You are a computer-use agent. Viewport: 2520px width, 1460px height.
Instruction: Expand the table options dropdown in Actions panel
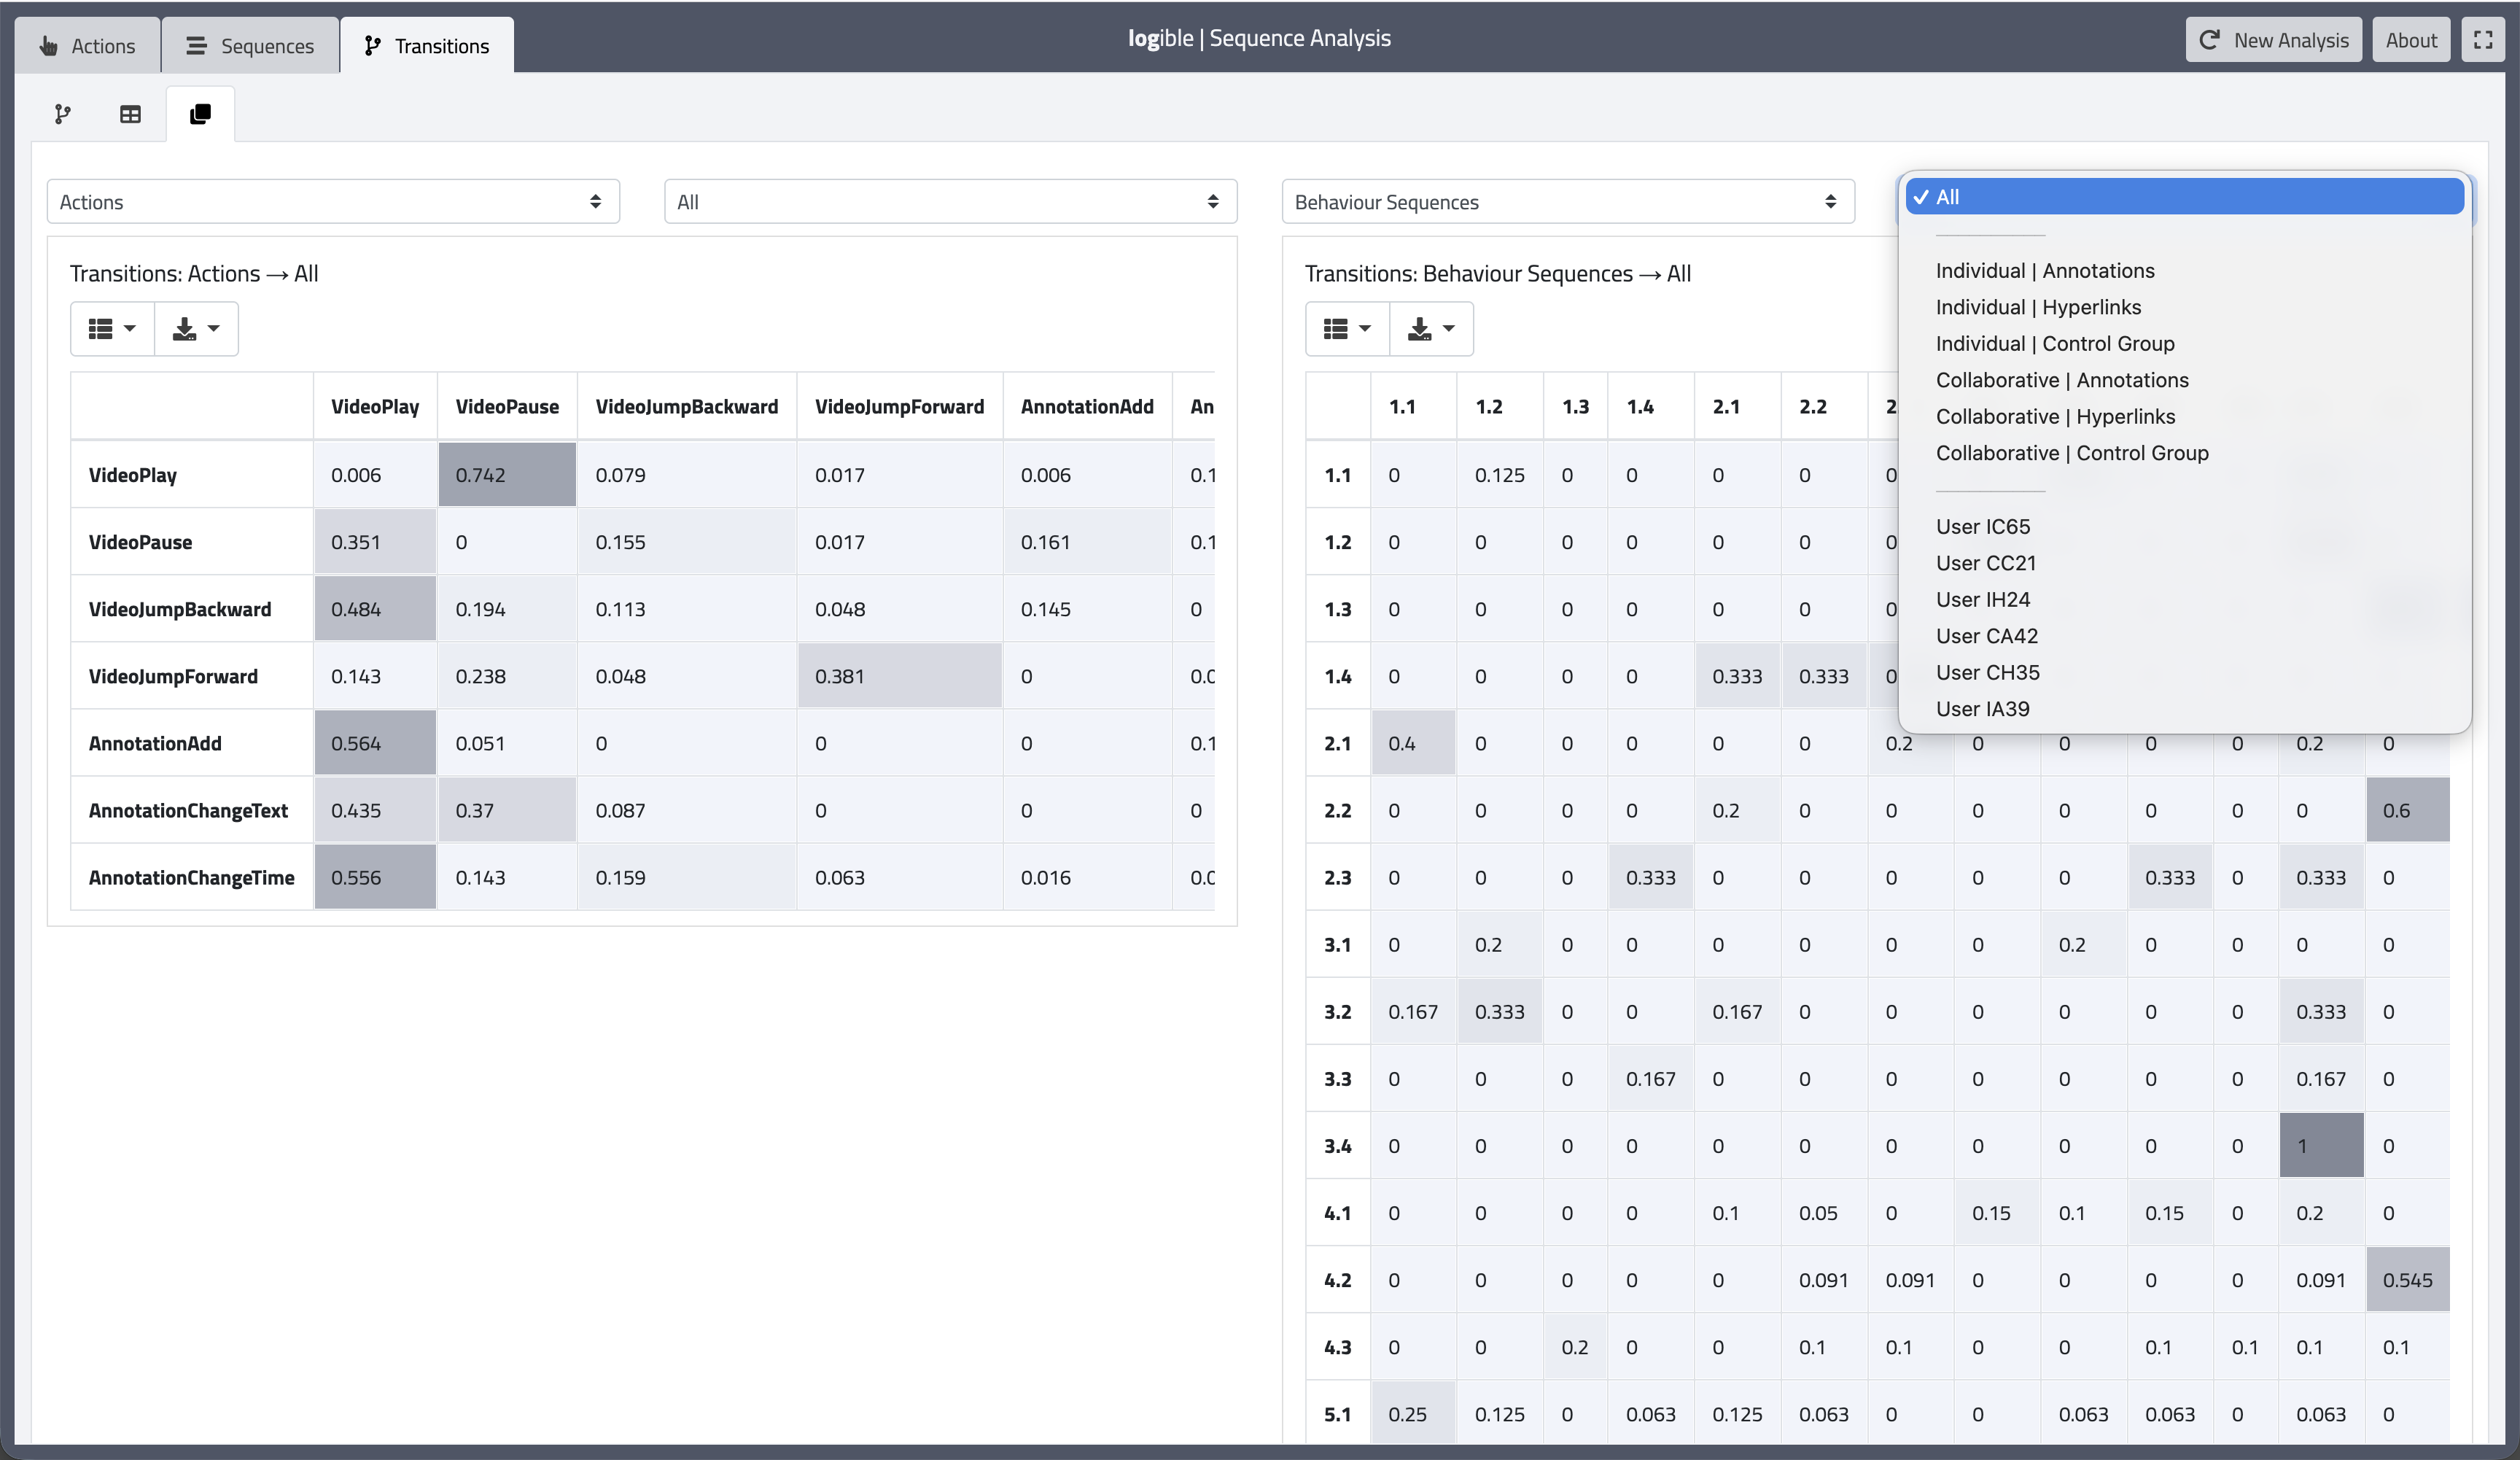pyautogui.click(x=112, y=328)
